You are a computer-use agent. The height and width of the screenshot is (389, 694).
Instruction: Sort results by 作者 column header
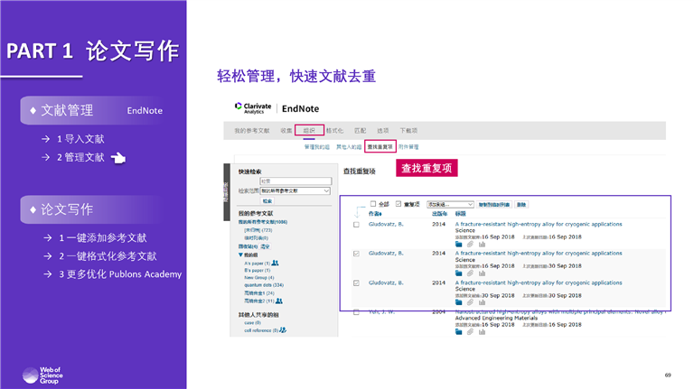pos(375,214)
